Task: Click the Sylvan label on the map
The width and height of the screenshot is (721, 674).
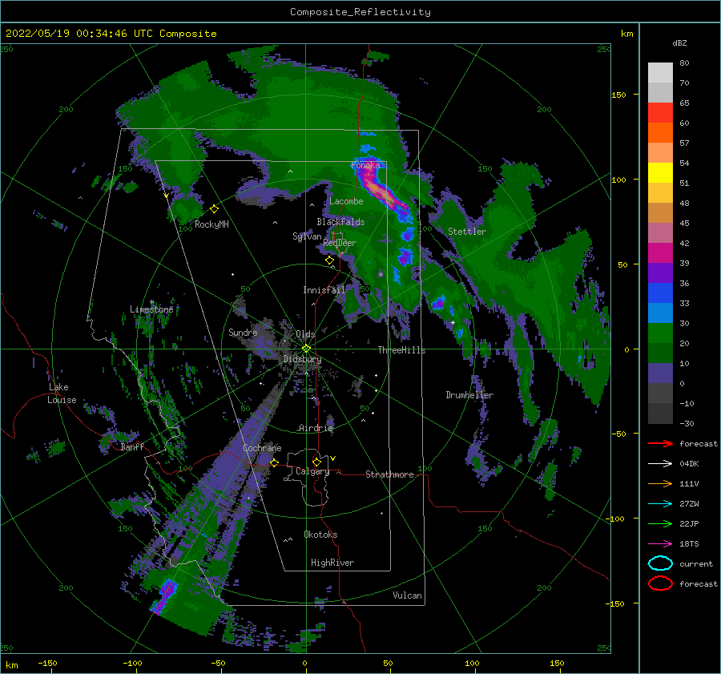Action: [307, 236]
